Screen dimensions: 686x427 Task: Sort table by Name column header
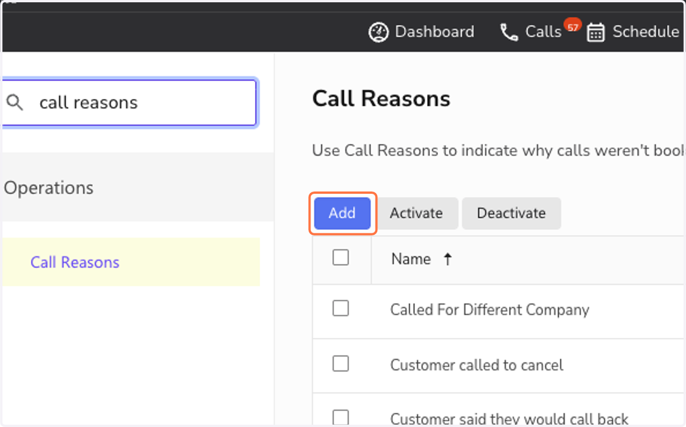(410, 259)
